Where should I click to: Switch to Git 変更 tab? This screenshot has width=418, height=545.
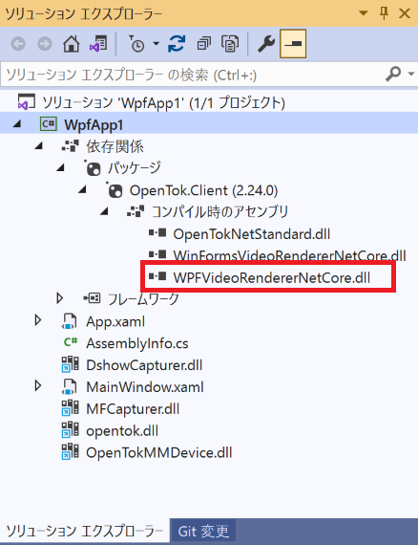[203, 531]
